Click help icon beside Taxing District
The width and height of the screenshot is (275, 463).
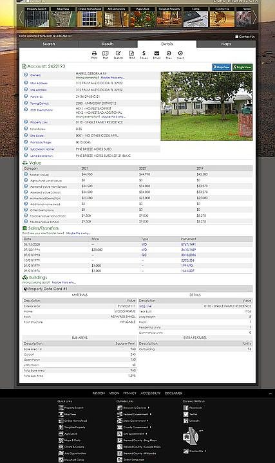pyautogui.click(x=26, y=103)
